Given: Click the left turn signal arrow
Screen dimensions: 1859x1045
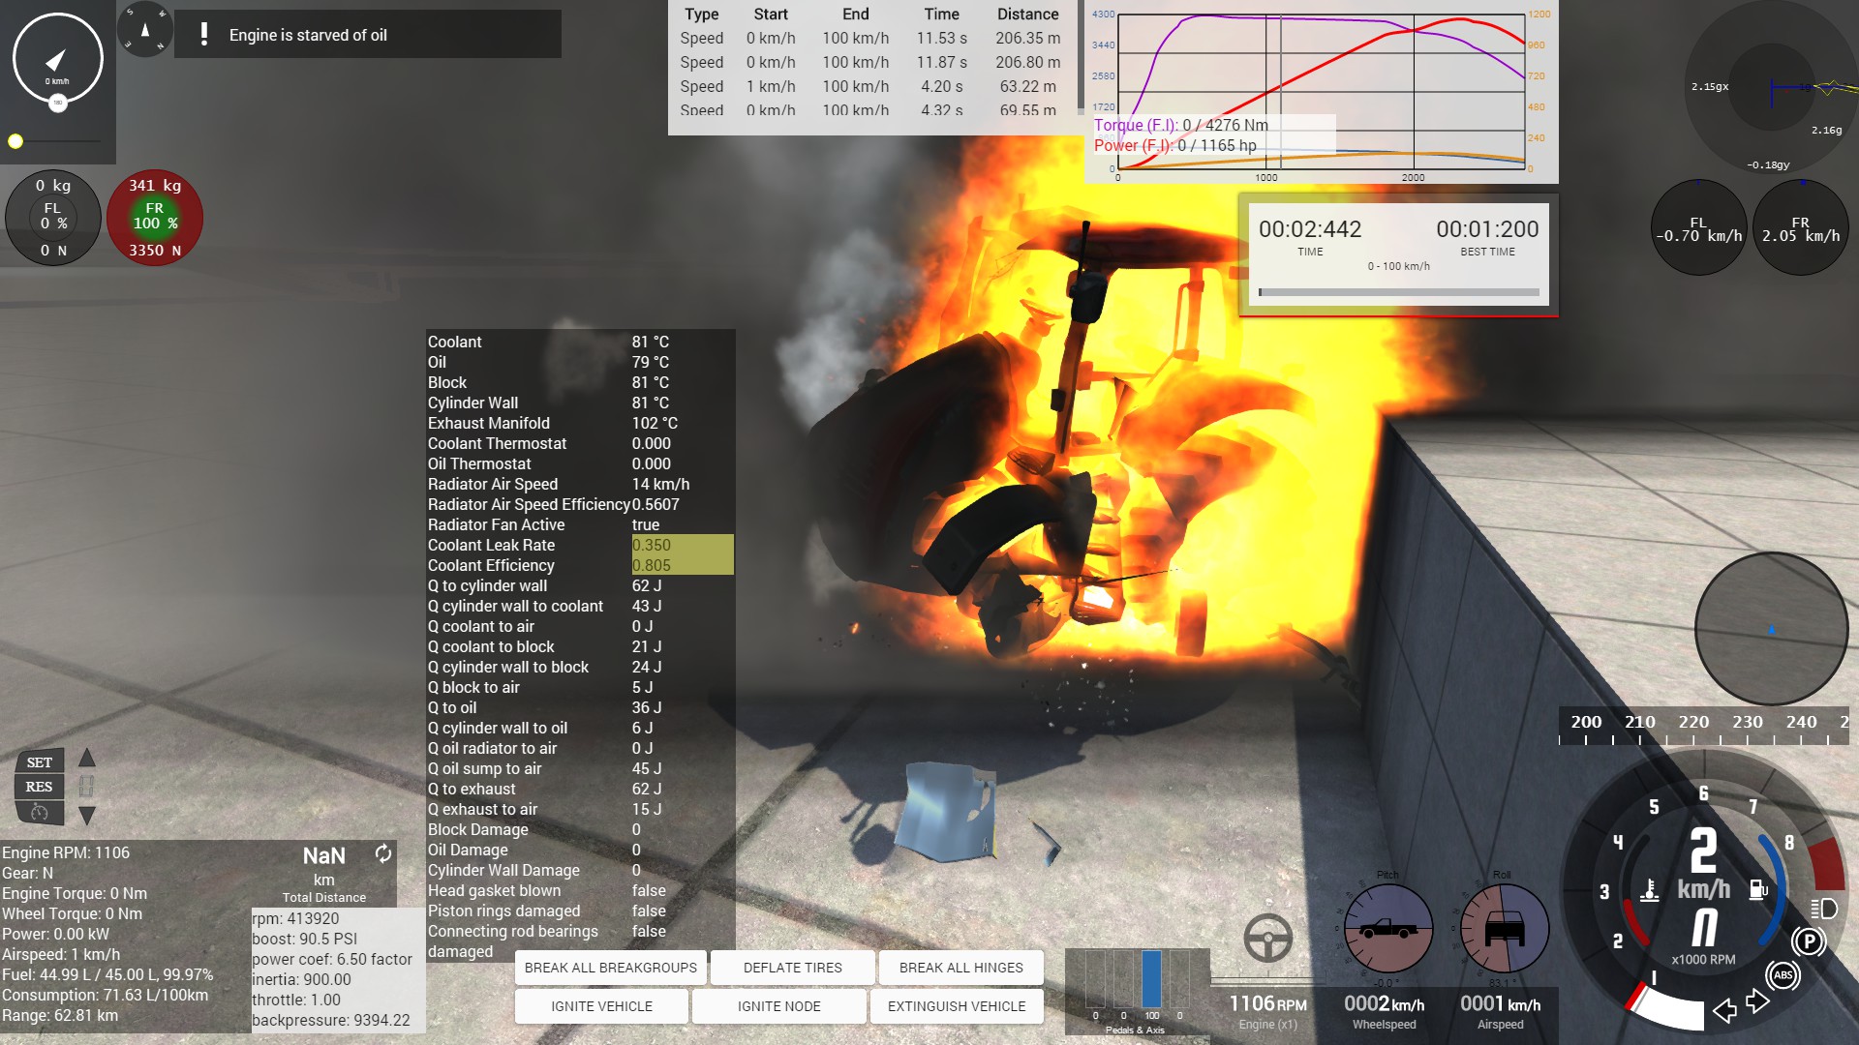Looking at the screenshot, I should [x=1724, y=1011].
